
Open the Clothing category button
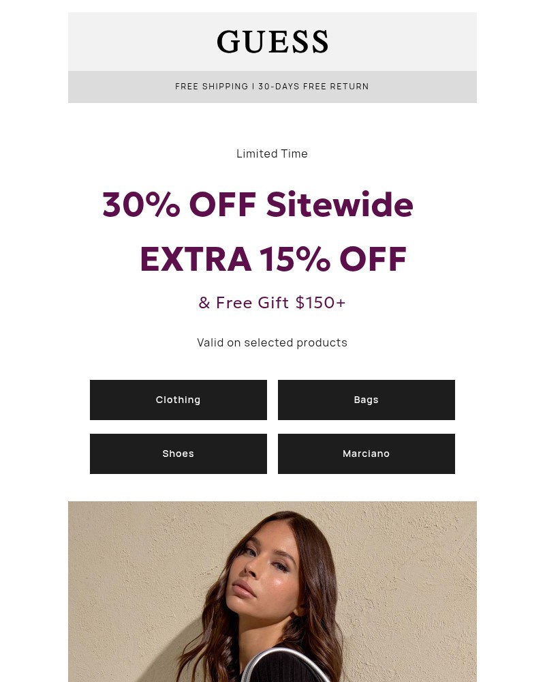(178, 400)
